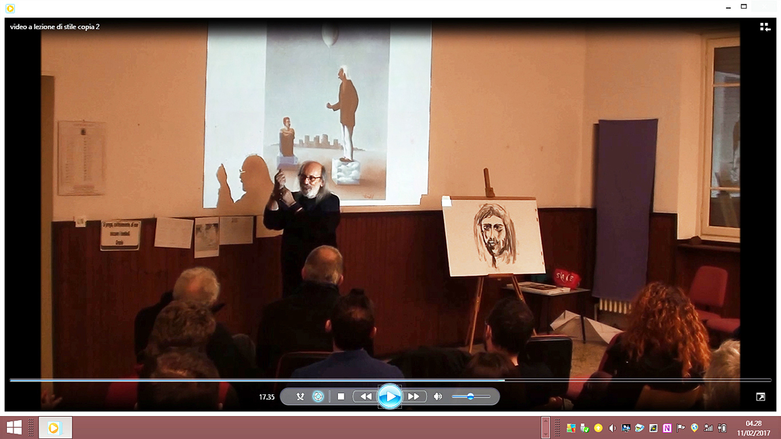Open the Windows Start menu
The height and width of the screenshot is (439, 781).
click(x=14, y=428)
